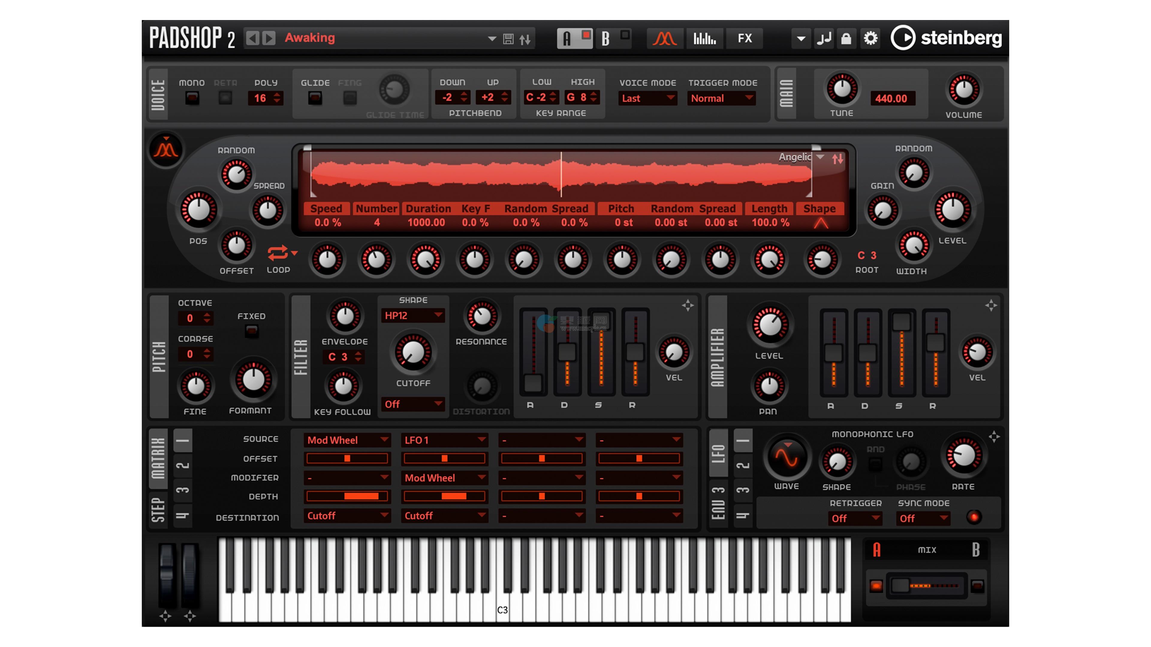Select layer B button in the header

pyautogui.click(x=605, y=39)
